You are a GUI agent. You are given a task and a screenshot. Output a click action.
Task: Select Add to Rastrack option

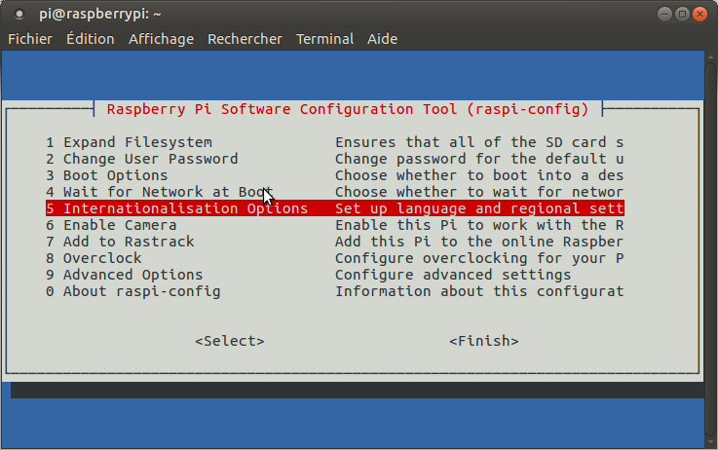click(128, 242)
